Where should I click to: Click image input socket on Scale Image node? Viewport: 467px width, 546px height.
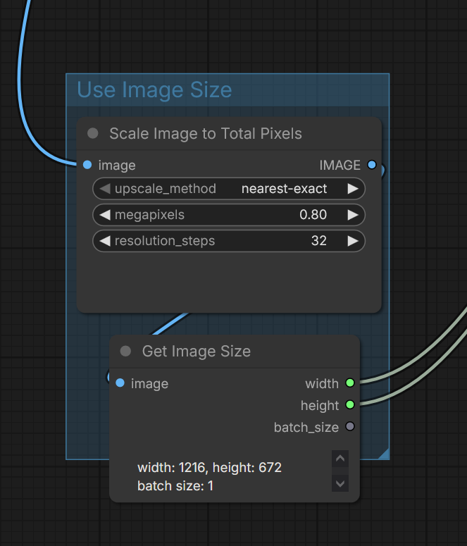tap(87, 165)
